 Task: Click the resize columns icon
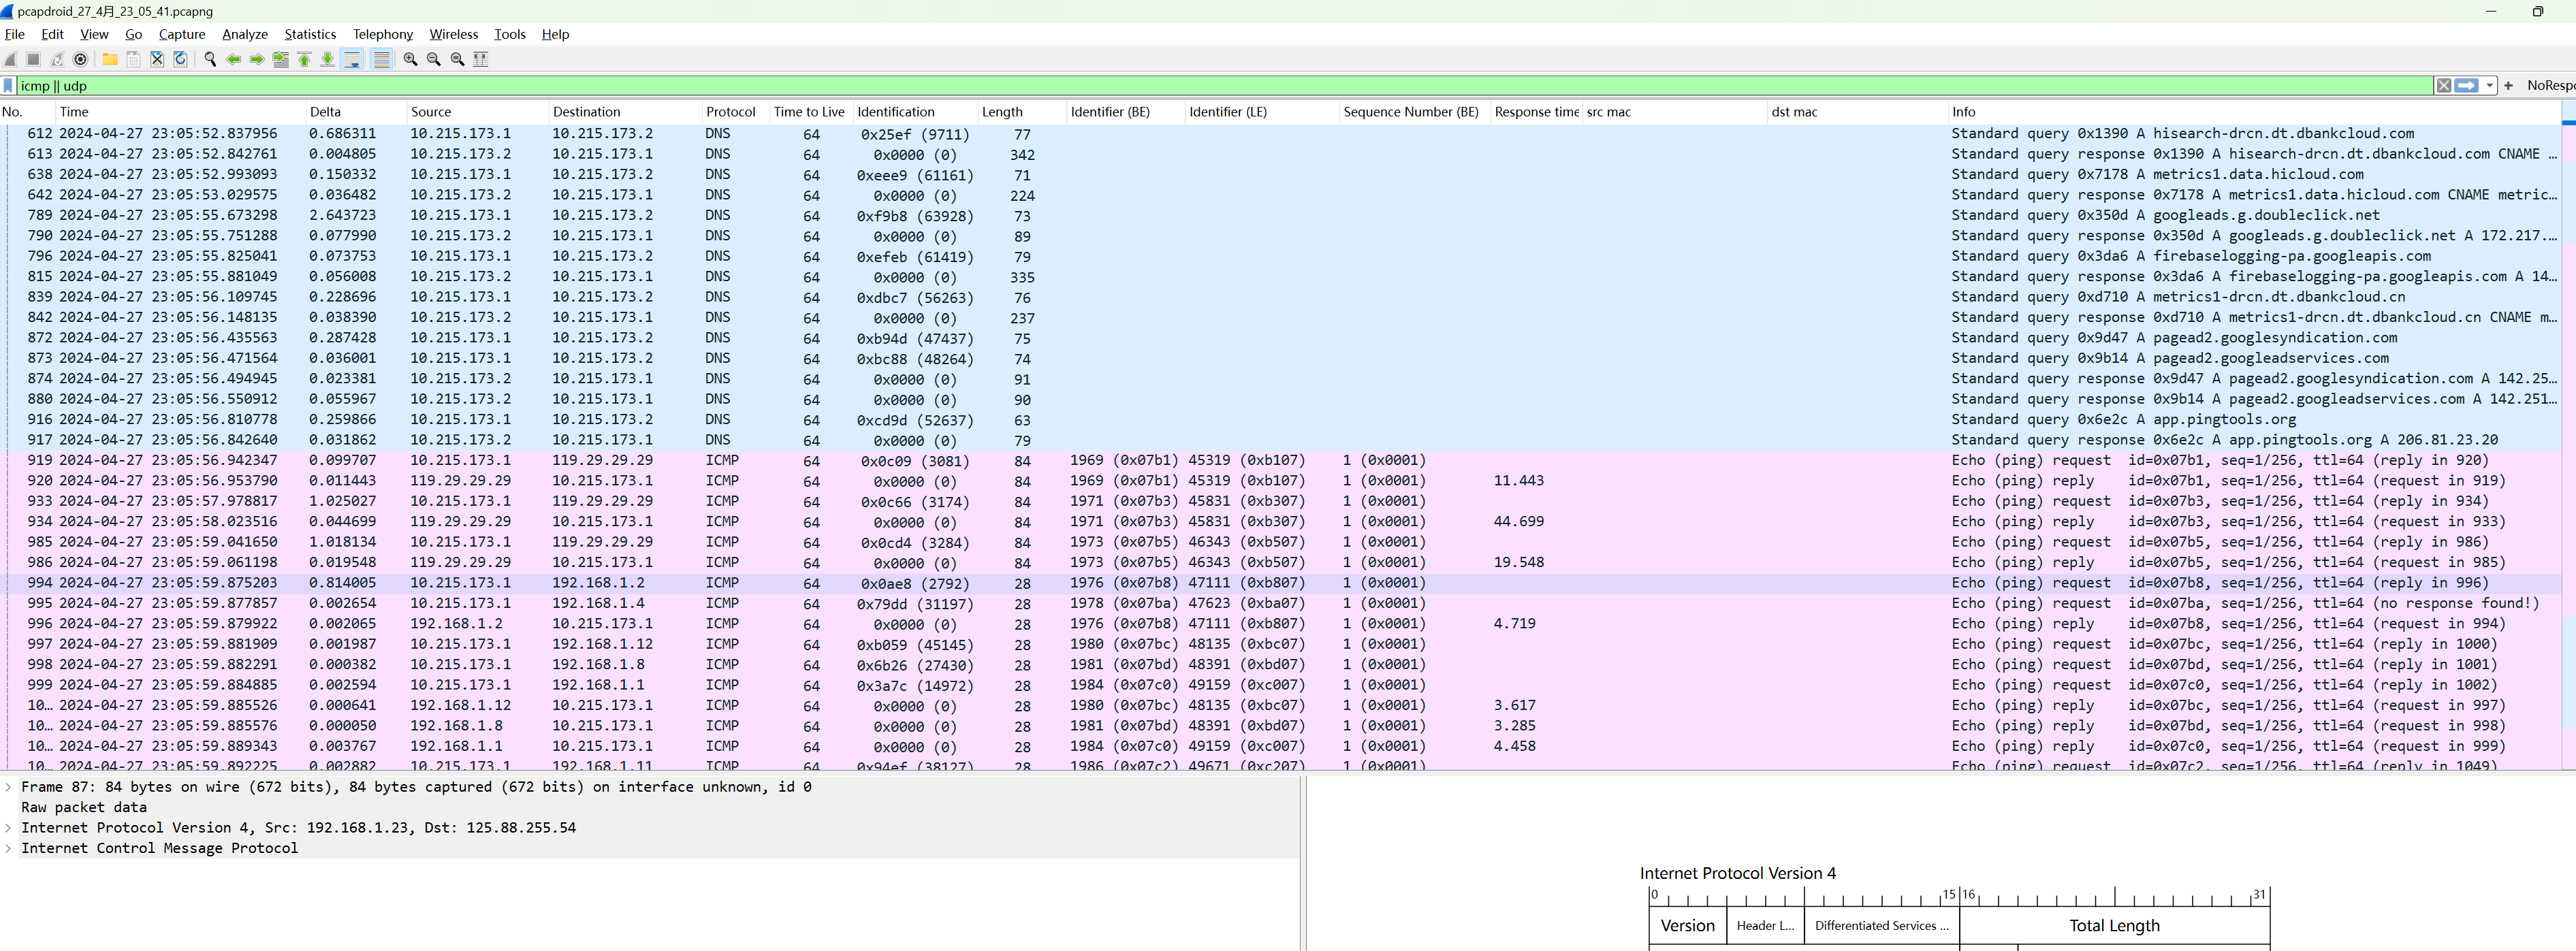point(481,60)
